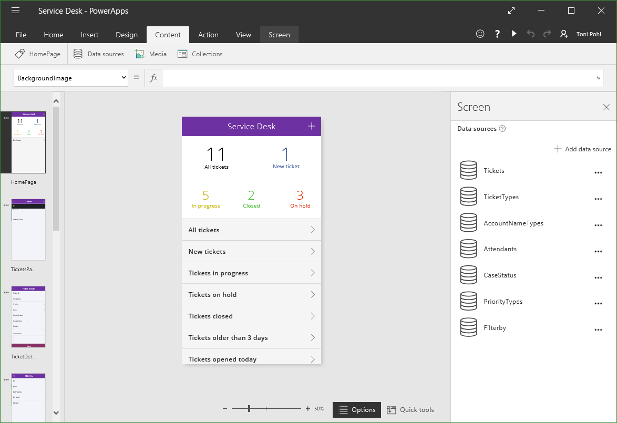Click the undo arrow icon

pyautogui.click(x=530, y=34)
